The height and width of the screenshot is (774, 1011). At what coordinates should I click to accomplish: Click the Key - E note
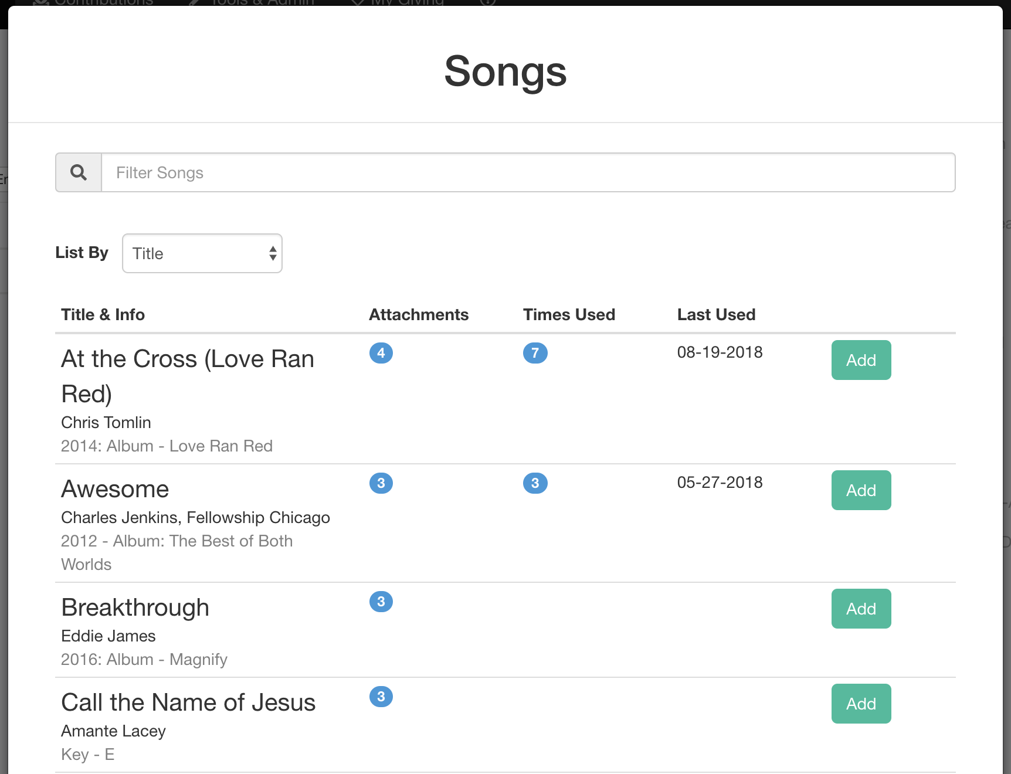click(87, 754)
